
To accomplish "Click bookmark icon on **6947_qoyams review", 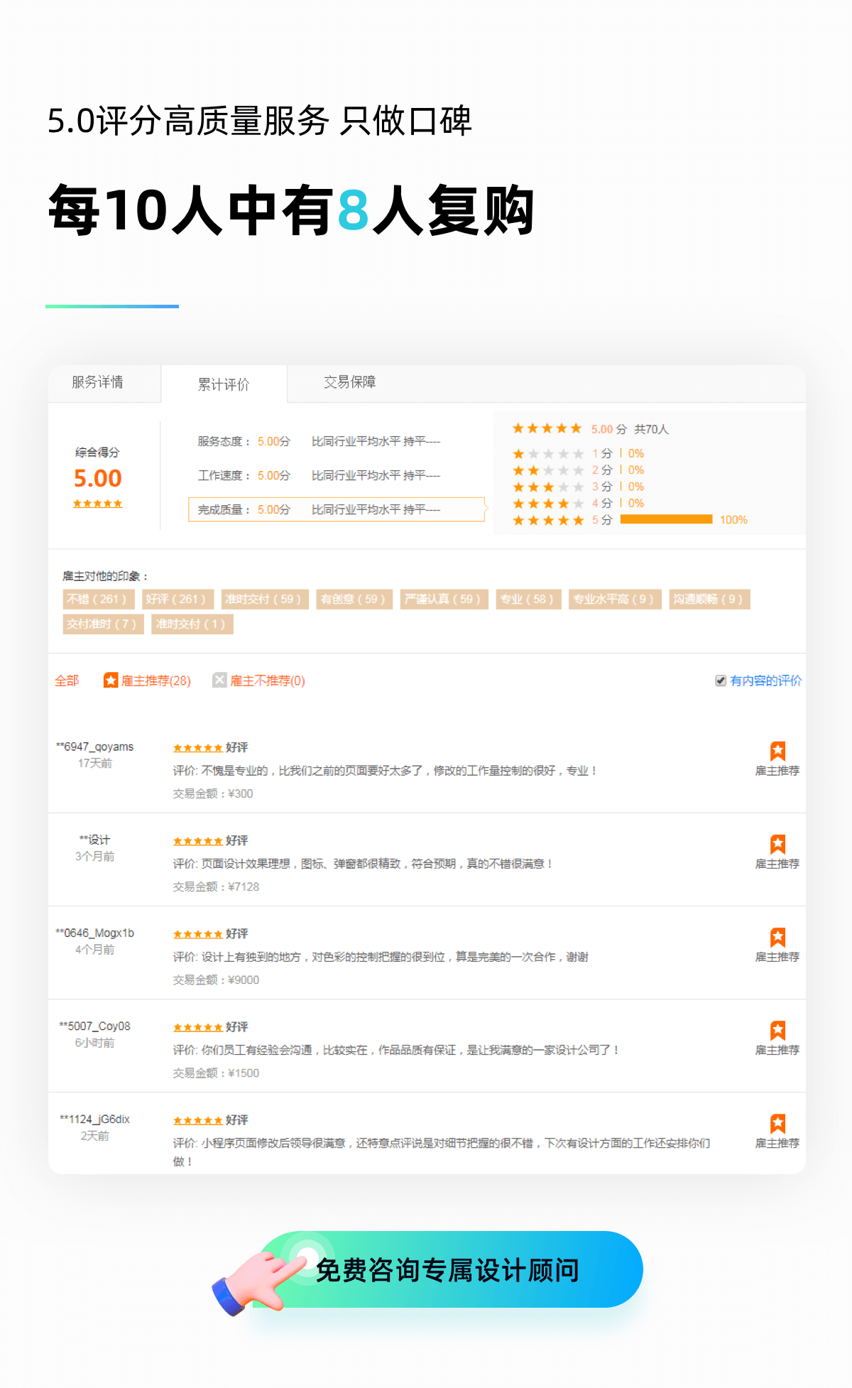I will click(777, 752).
